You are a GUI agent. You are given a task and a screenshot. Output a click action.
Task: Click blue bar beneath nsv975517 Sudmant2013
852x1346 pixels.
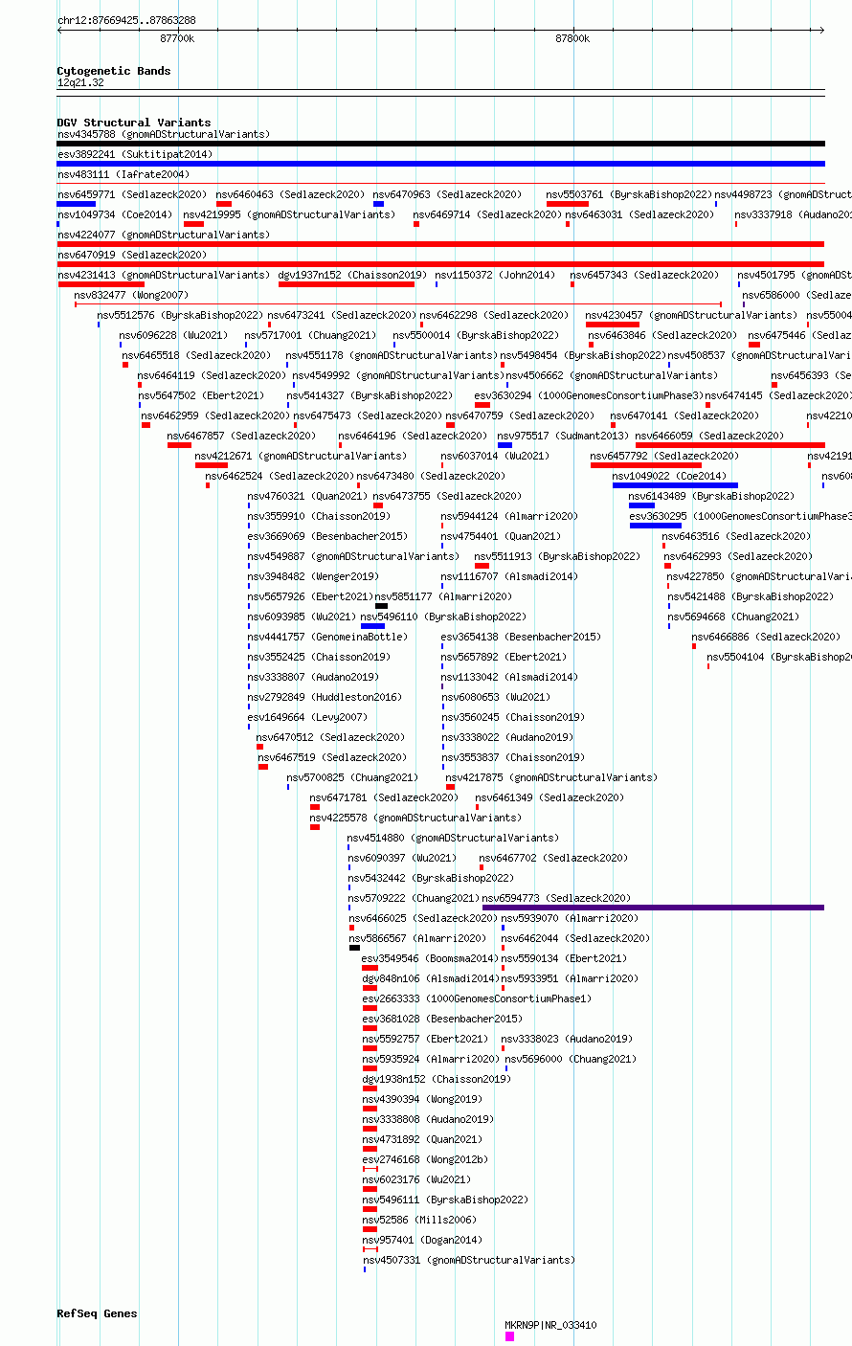click(504, 445)
